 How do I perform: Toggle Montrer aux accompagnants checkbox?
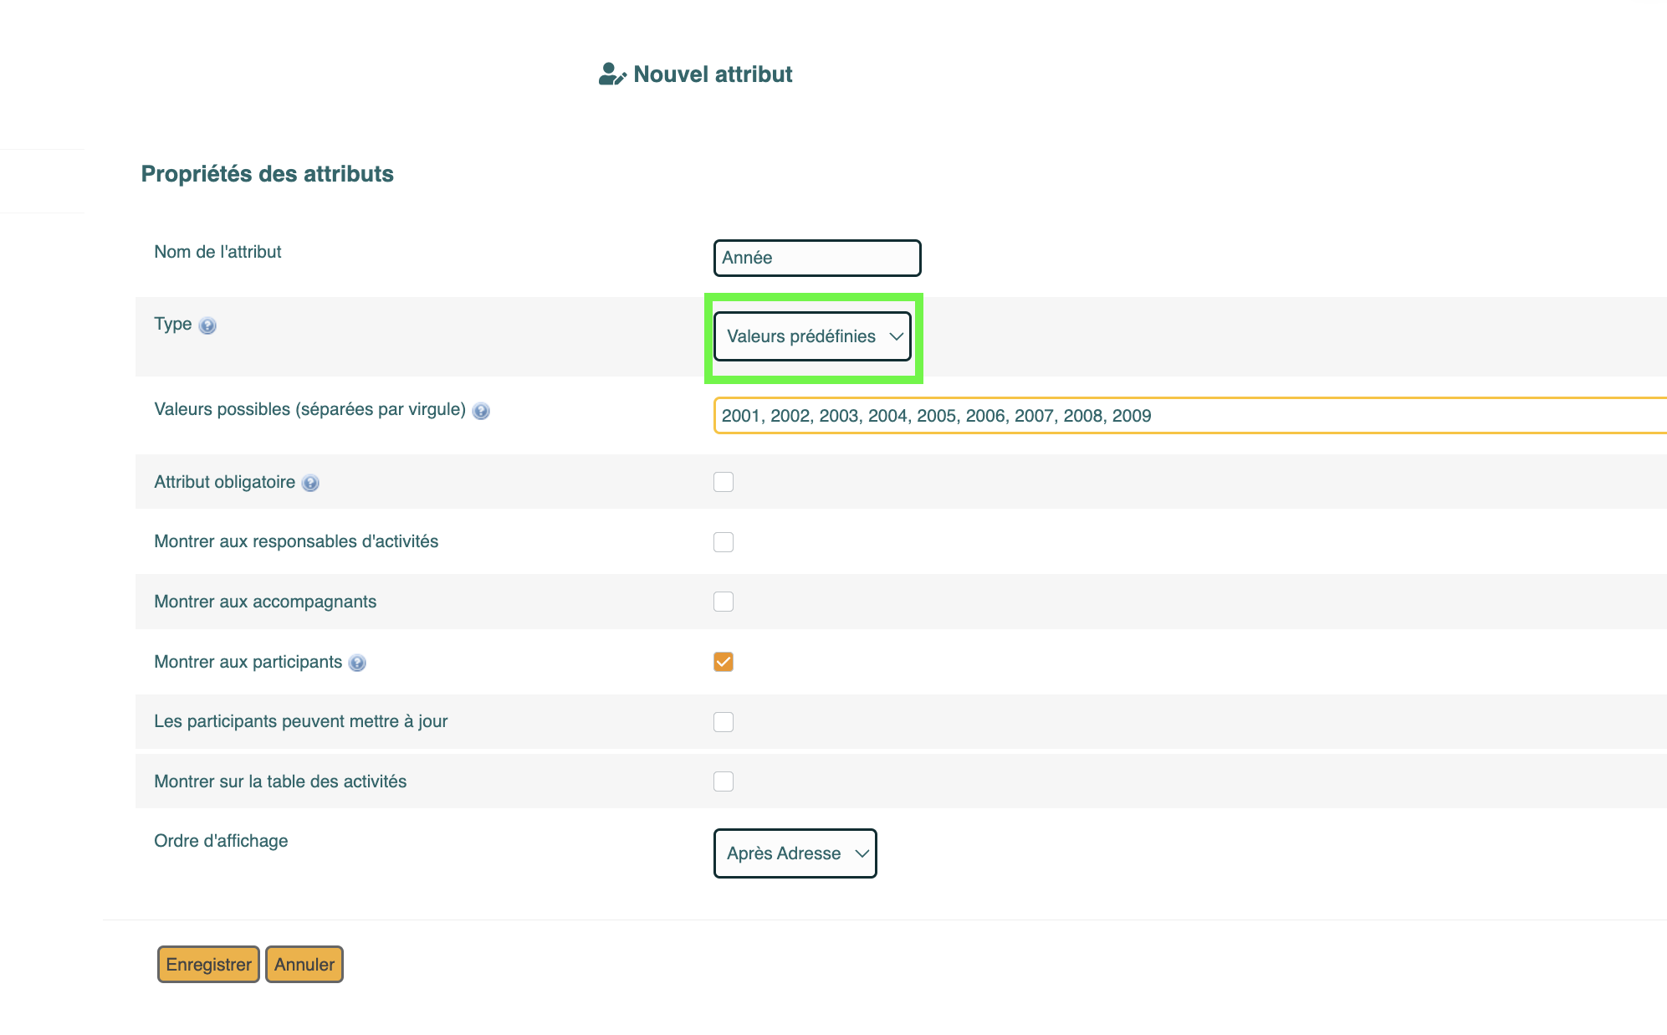(724, 602)
